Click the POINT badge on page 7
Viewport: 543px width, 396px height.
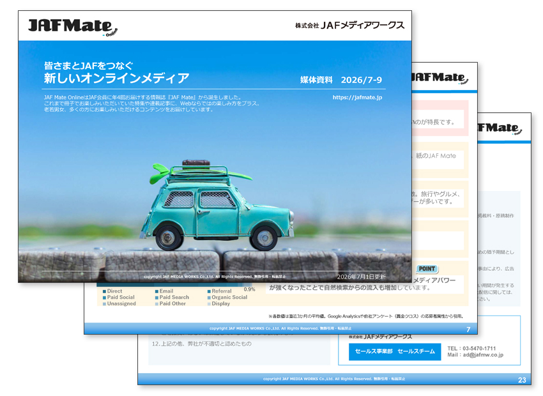pos(427,269)
